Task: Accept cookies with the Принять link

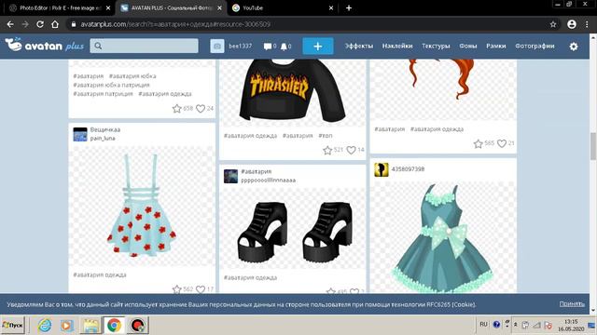Action: click(572, 304)
